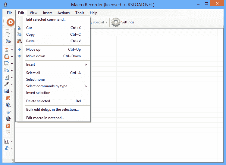Click the orange printer-like icon in sidebar
This screenshot has height=165, width=226.
(x=7, y=57)
